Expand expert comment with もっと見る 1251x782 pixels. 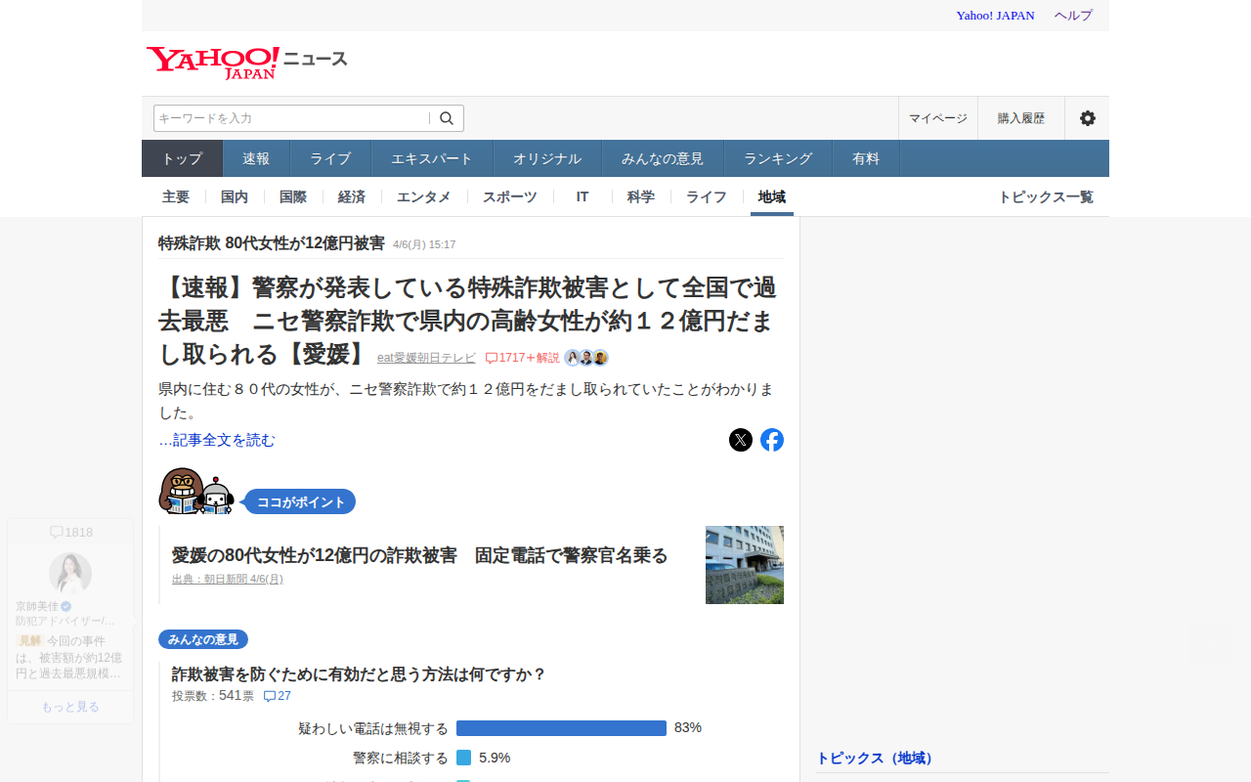[x=70, y=707]
